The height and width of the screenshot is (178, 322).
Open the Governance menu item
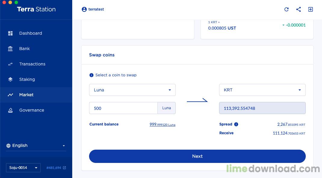click(x=32, y=110)
